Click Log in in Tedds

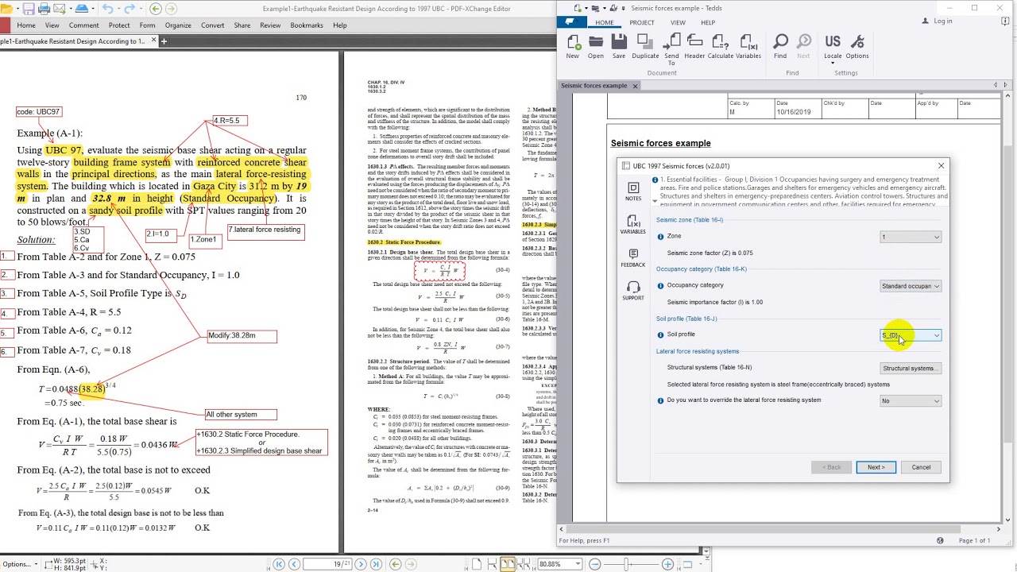pyautogui.click(x=938, y=21)
